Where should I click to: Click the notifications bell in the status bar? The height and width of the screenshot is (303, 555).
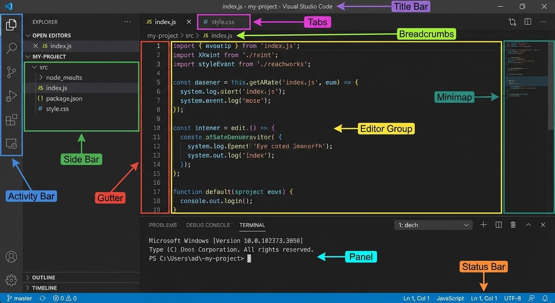[x=546, y=298]
